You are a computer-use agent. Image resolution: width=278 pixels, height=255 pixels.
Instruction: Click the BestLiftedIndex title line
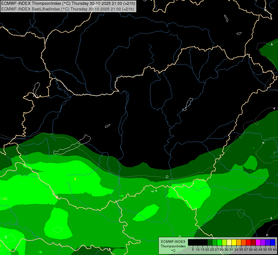[x=68, y=9]
